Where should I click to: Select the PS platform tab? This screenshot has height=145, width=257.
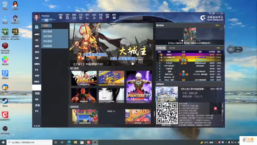(37, 70)
